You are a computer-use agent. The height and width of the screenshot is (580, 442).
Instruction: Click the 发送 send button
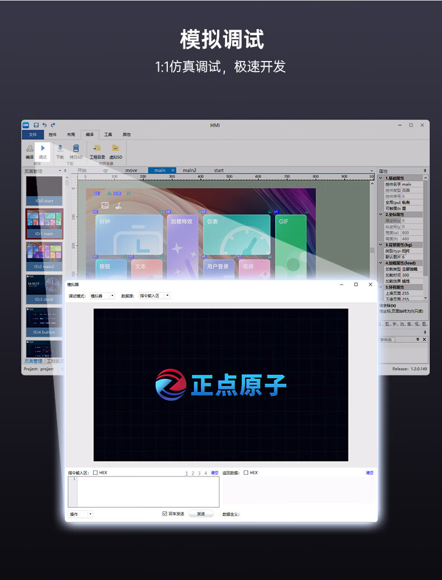[x=201, y=514]
